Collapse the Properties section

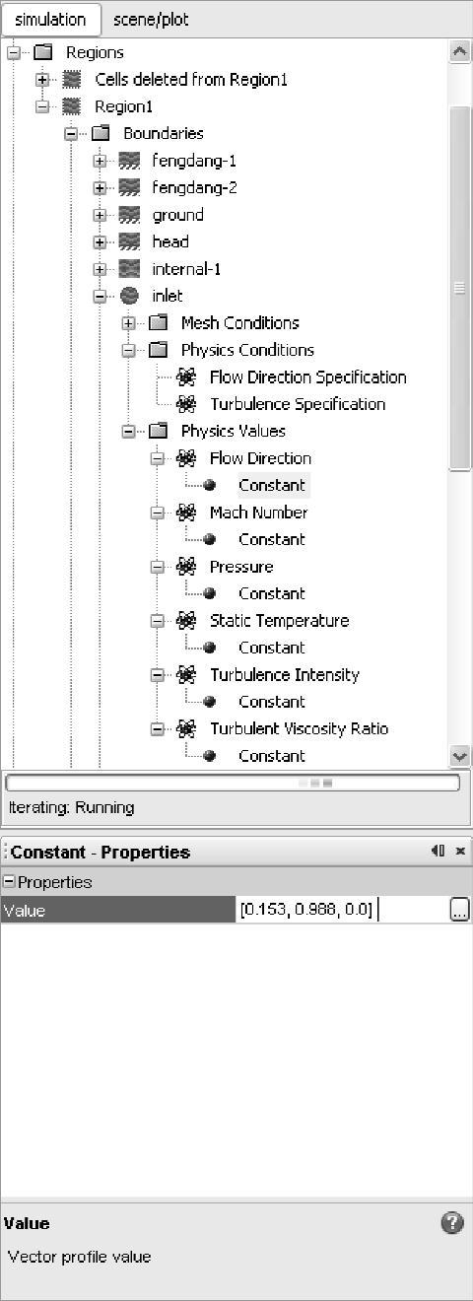(x=9, y=882)
